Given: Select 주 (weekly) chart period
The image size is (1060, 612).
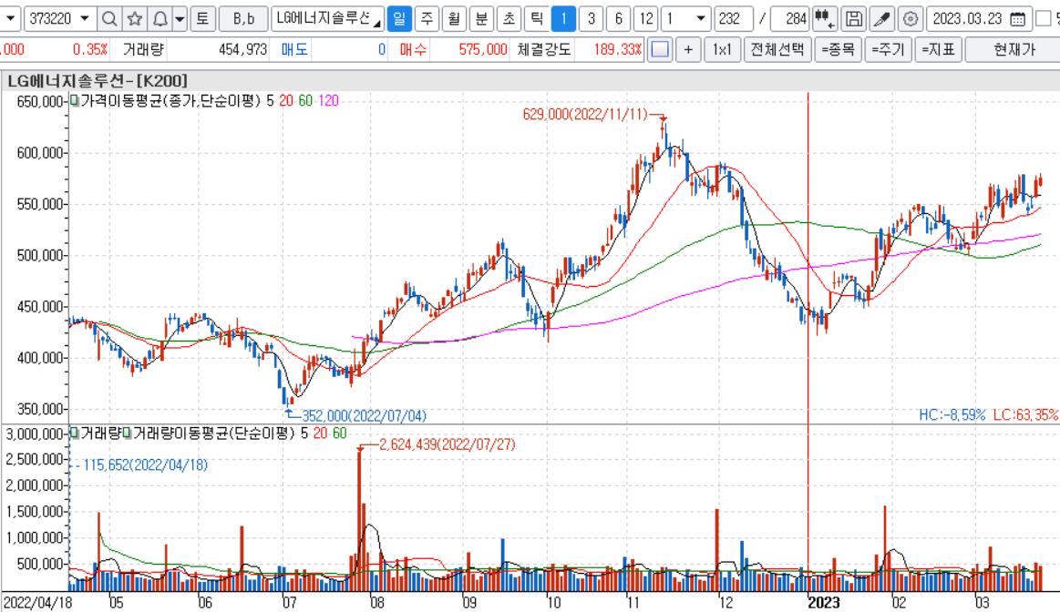Looking at the screenshot, I should click(427, 19).
